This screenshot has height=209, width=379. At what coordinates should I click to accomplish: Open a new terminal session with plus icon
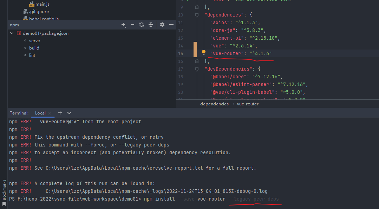click(x=60, y=113)
